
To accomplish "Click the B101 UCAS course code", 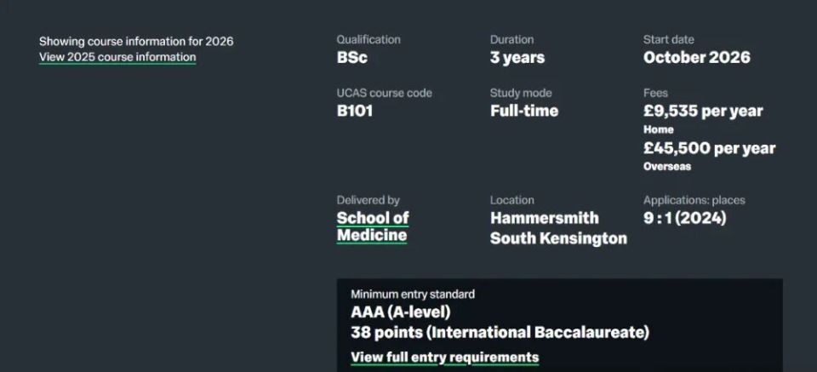I will point(355,111).
